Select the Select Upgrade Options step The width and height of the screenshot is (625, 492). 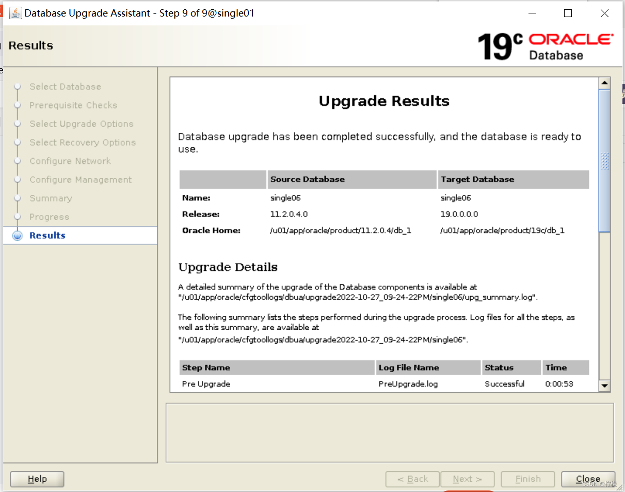[x=82, y=124]
